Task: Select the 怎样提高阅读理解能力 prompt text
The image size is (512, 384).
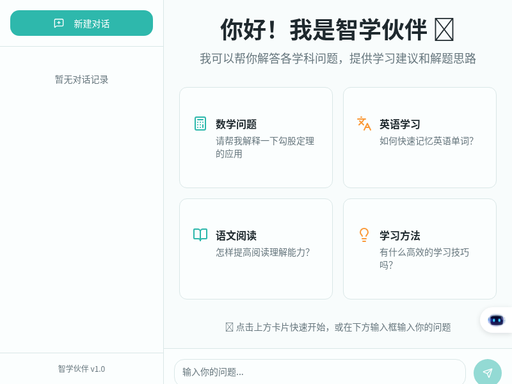Action: [x=262, y=252]
